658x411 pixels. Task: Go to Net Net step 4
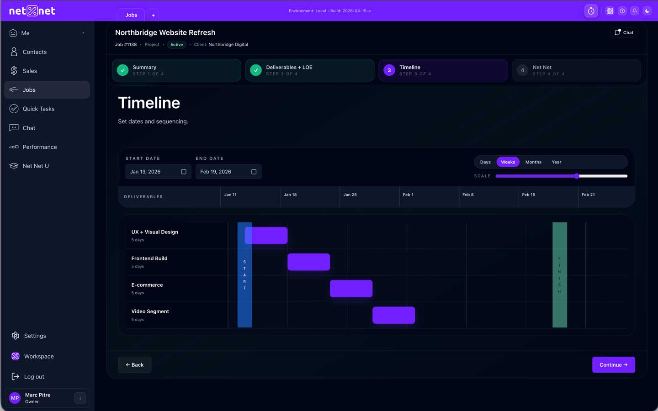[x=576, y=70]
